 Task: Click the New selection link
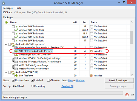tap(70, 81)
